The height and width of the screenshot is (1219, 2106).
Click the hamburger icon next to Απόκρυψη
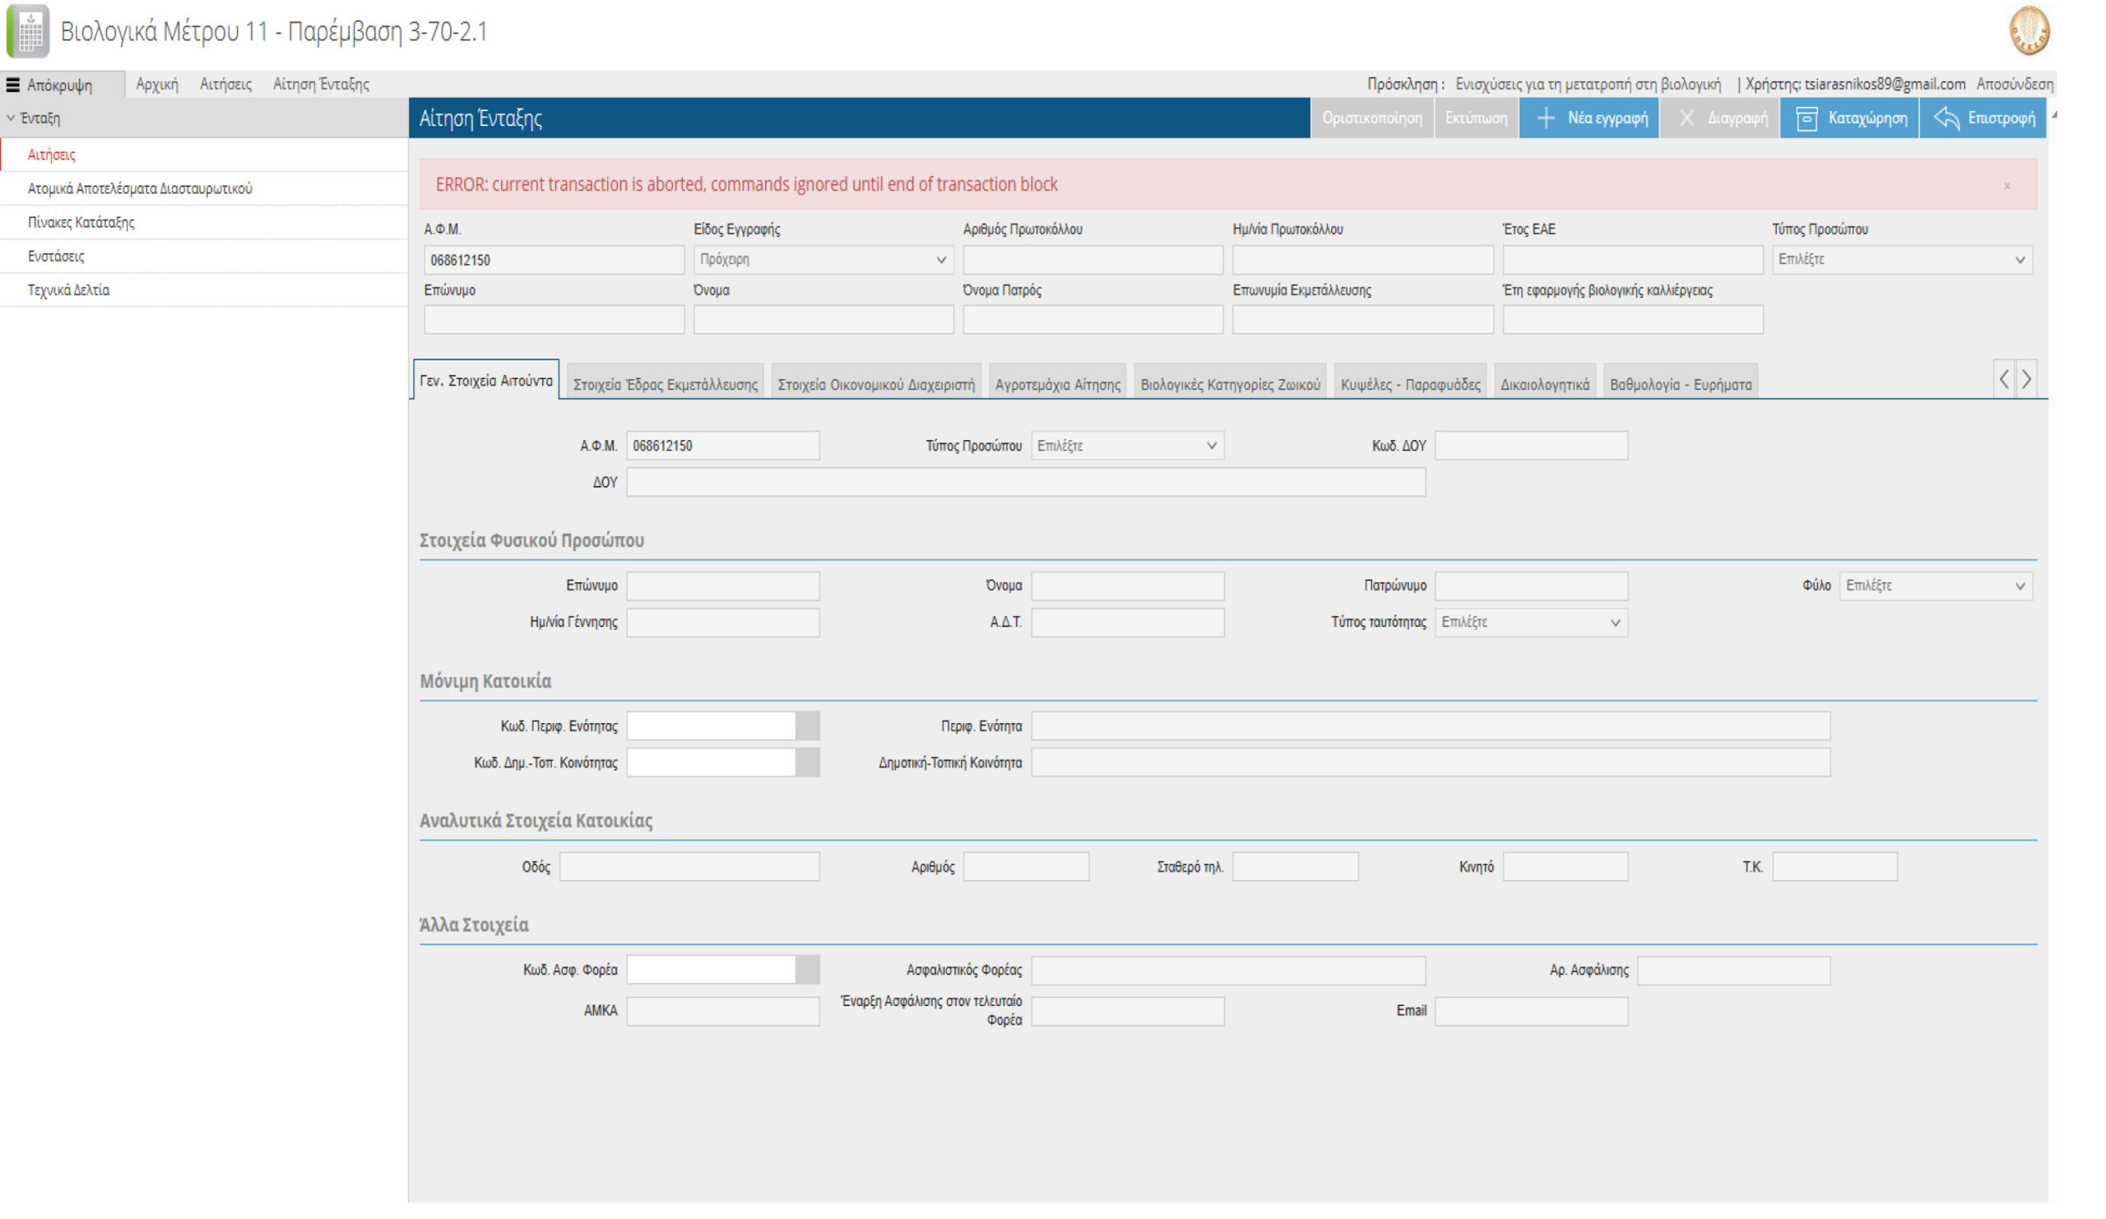[x=12, y=85]
